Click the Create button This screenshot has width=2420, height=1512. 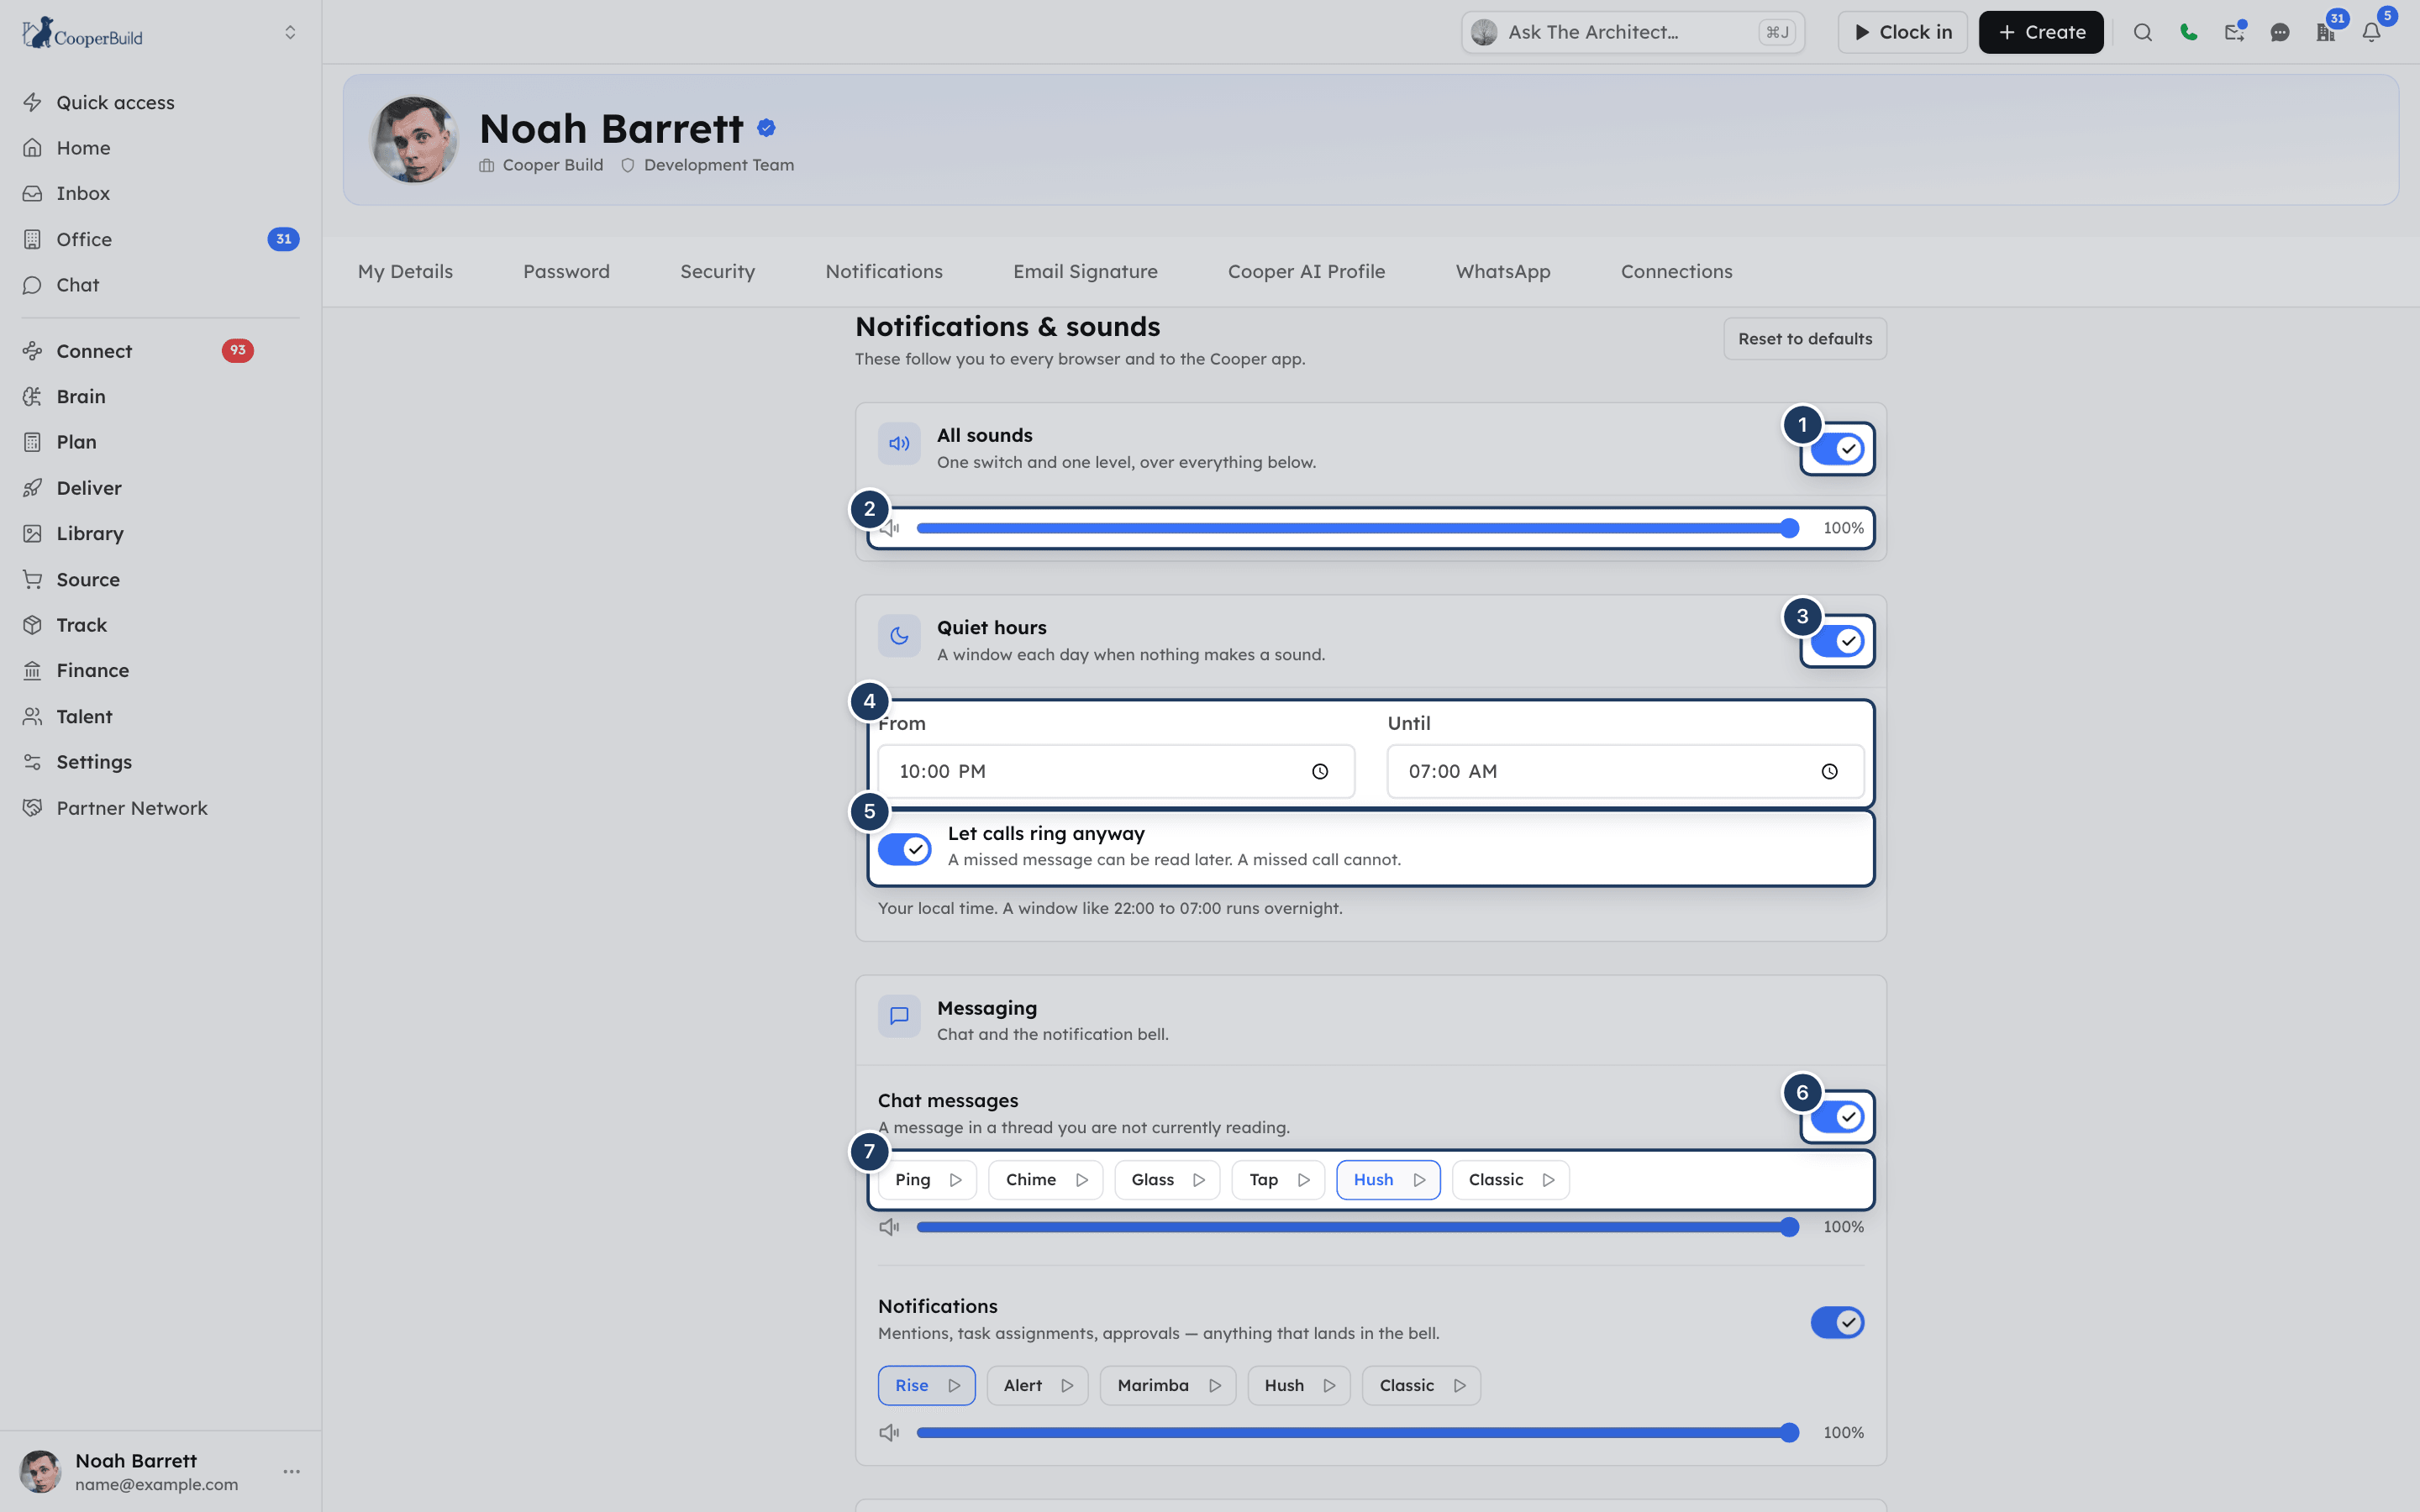point(2040,32)
